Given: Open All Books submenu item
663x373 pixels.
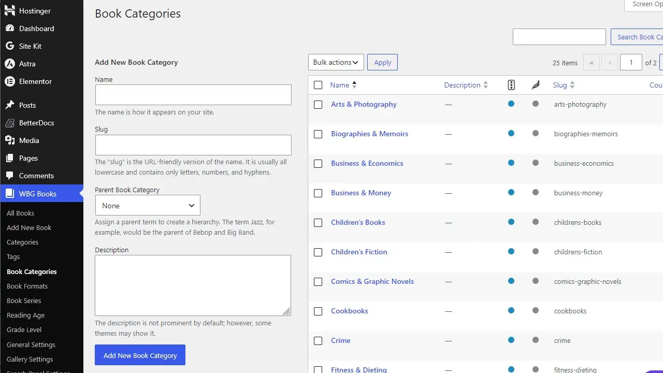Looking at the screenshot, I should tap(21, 213).
